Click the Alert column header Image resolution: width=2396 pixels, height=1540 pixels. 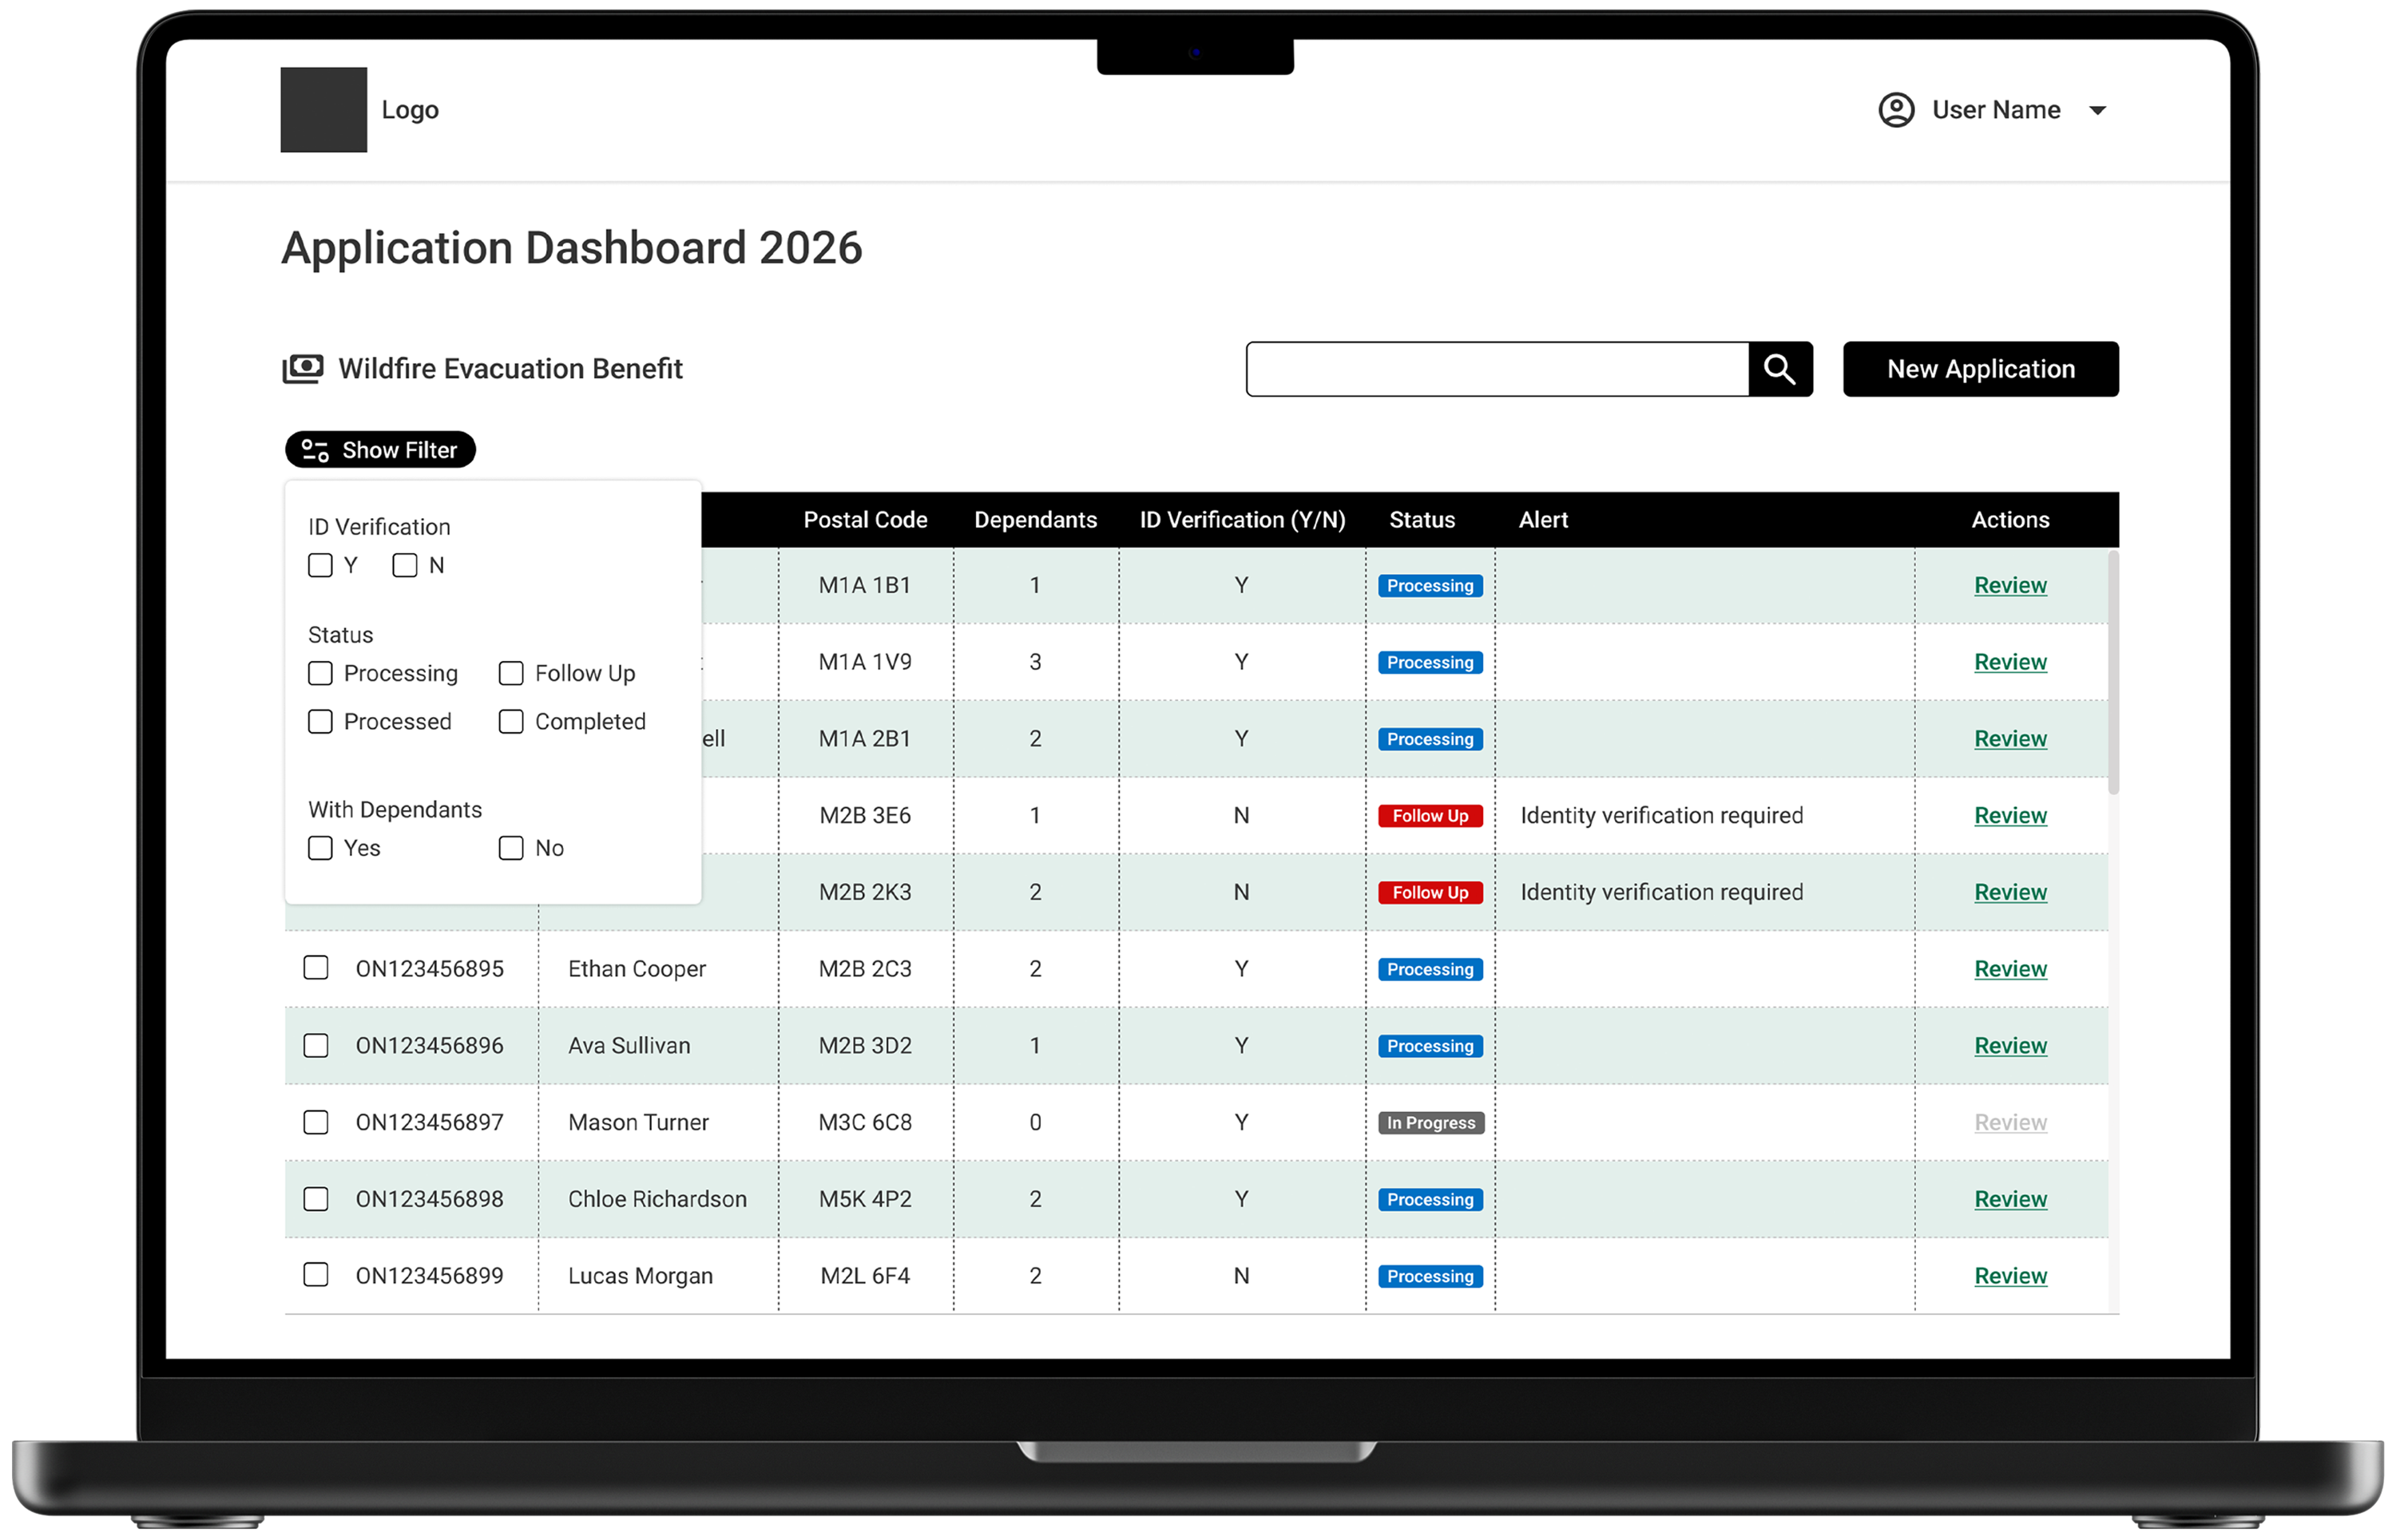pyautogui.click(x=1544, y=520)
